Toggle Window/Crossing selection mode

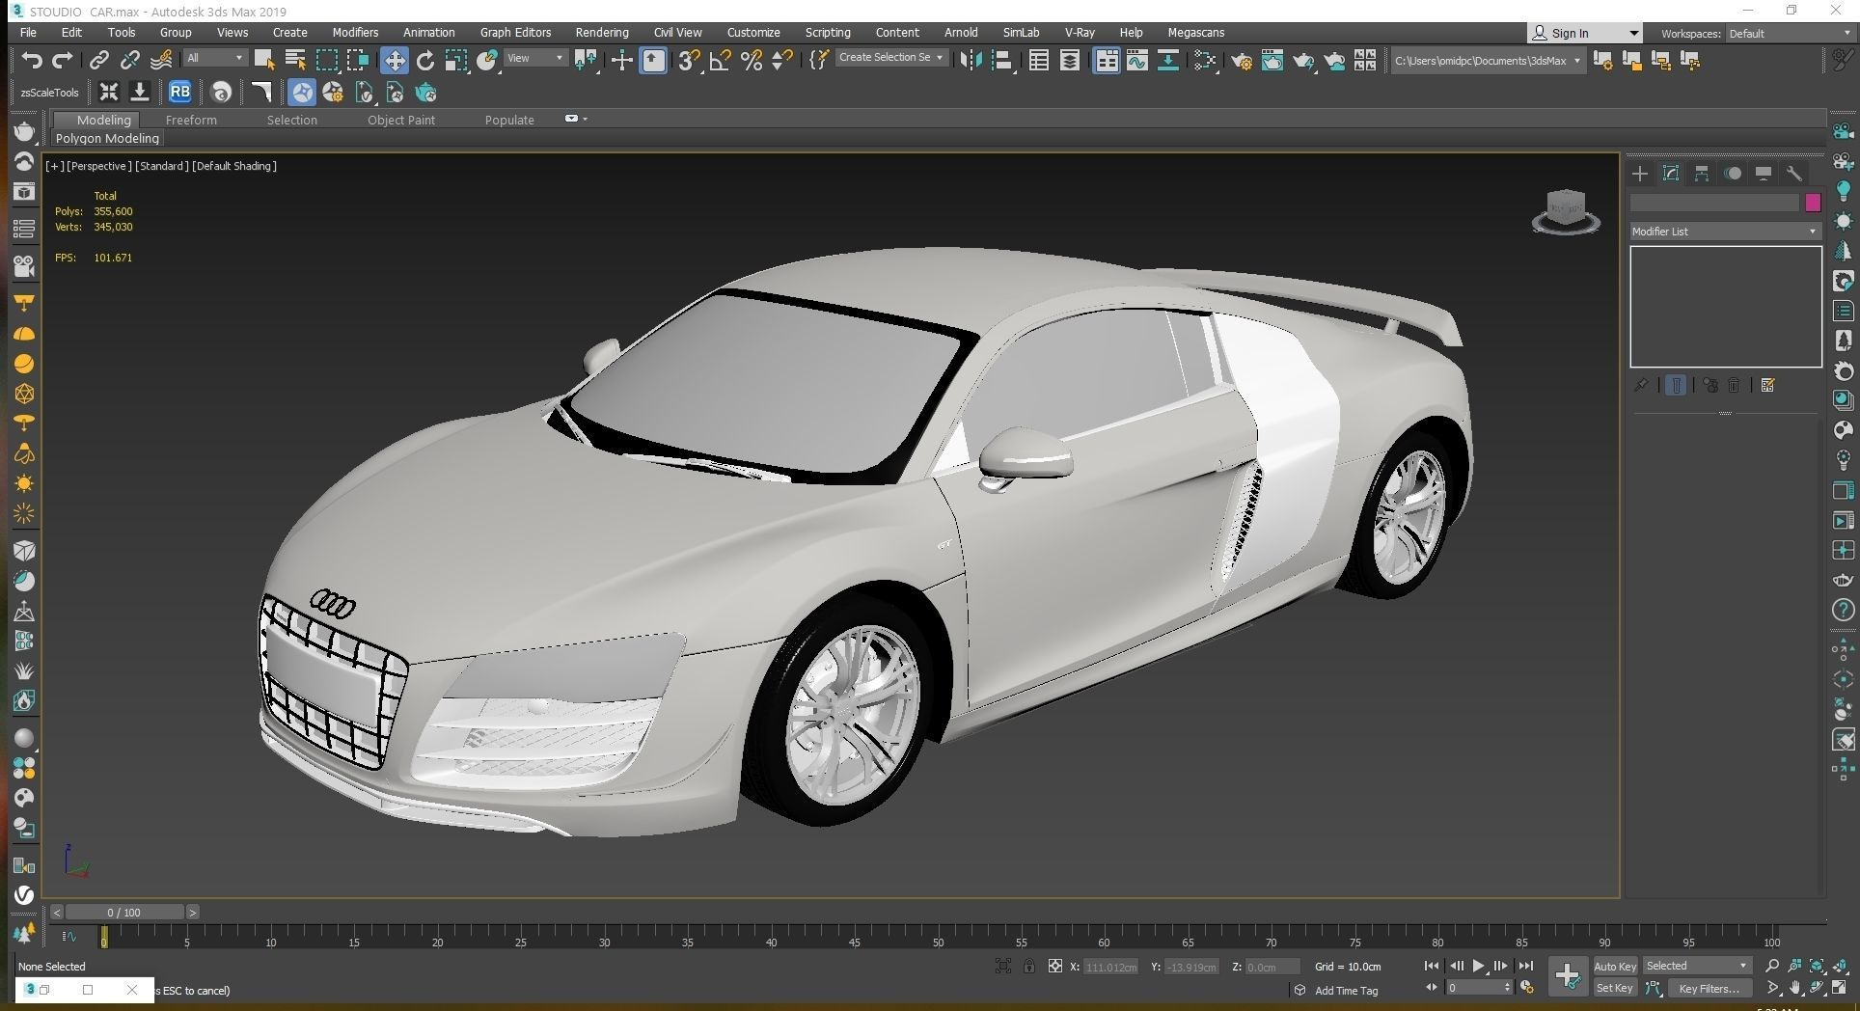coord(358,61)
